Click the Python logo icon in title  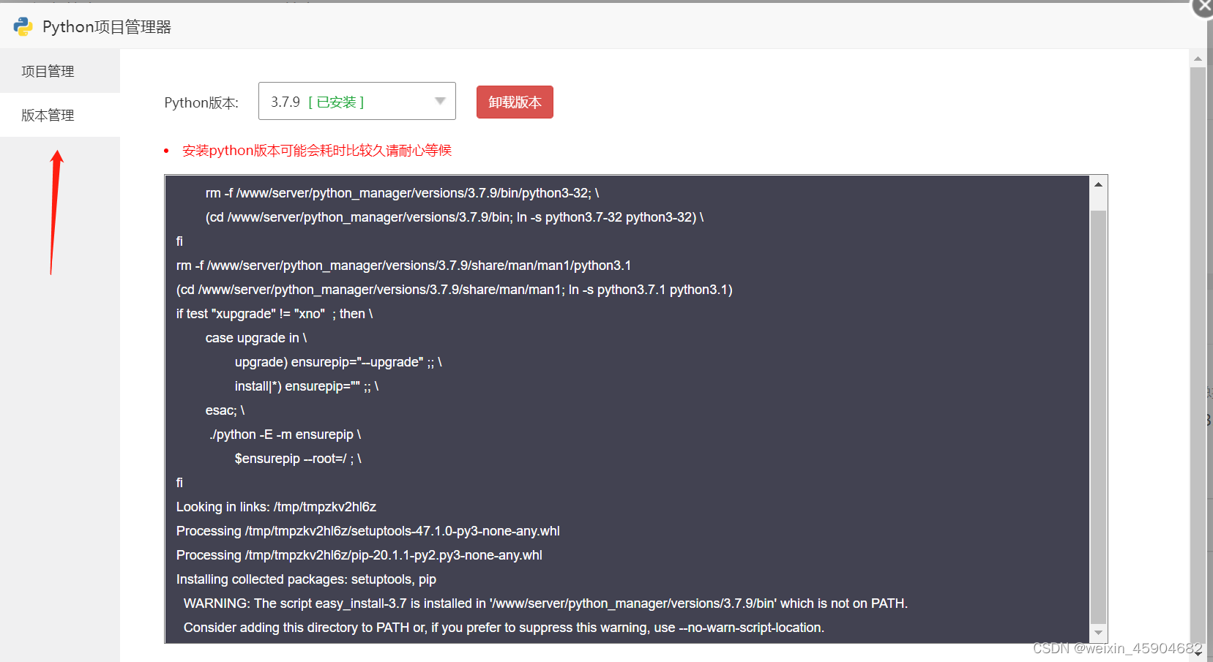pos(23,27)
